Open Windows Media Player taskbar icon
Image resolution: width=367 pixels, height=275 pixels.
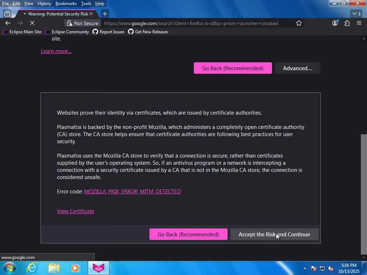point(76,268)
